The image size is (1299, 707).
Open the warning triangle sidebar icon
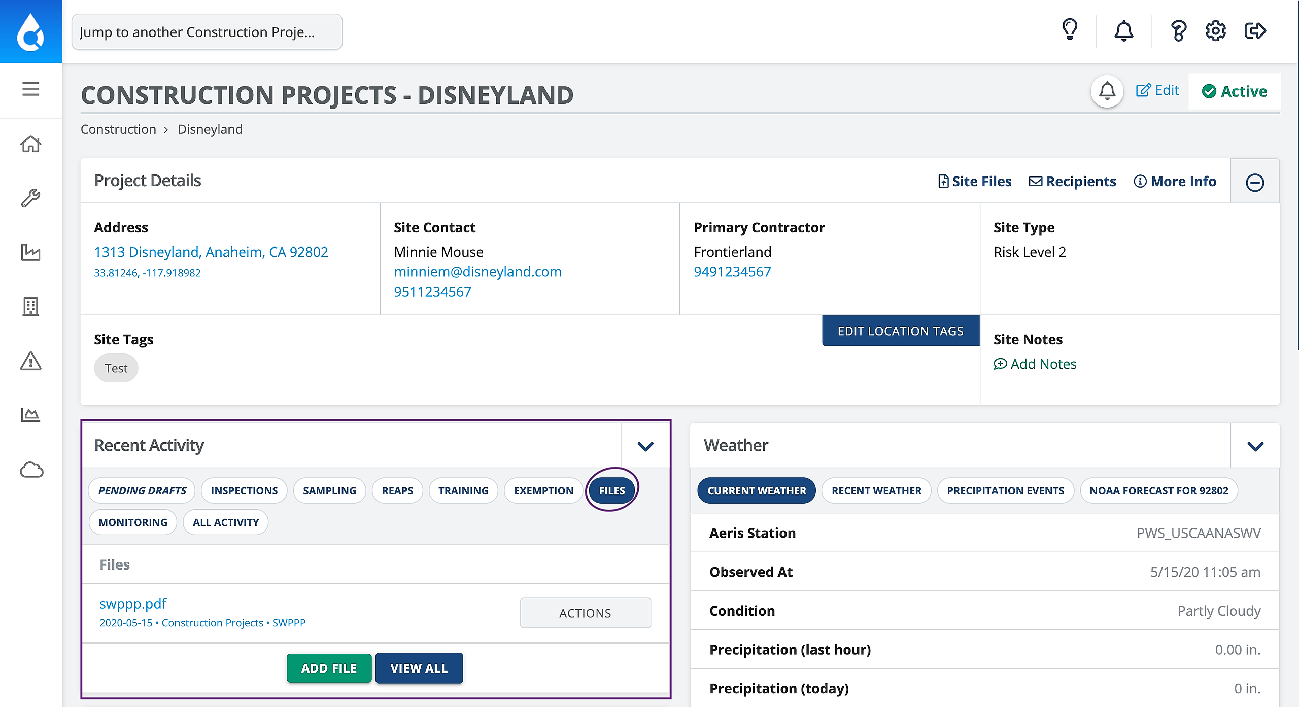[x=31, y=361]
